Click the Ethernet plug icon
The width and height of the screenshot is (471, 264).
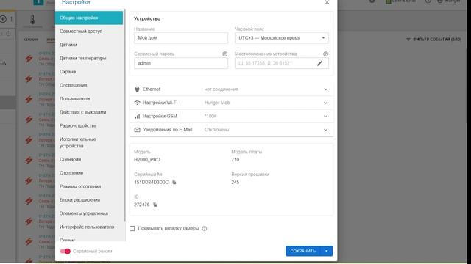click(137, 89)
